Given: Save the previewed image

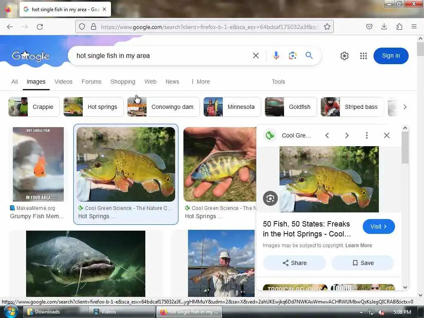Looking at the screenshot, I should click(363, 263).
